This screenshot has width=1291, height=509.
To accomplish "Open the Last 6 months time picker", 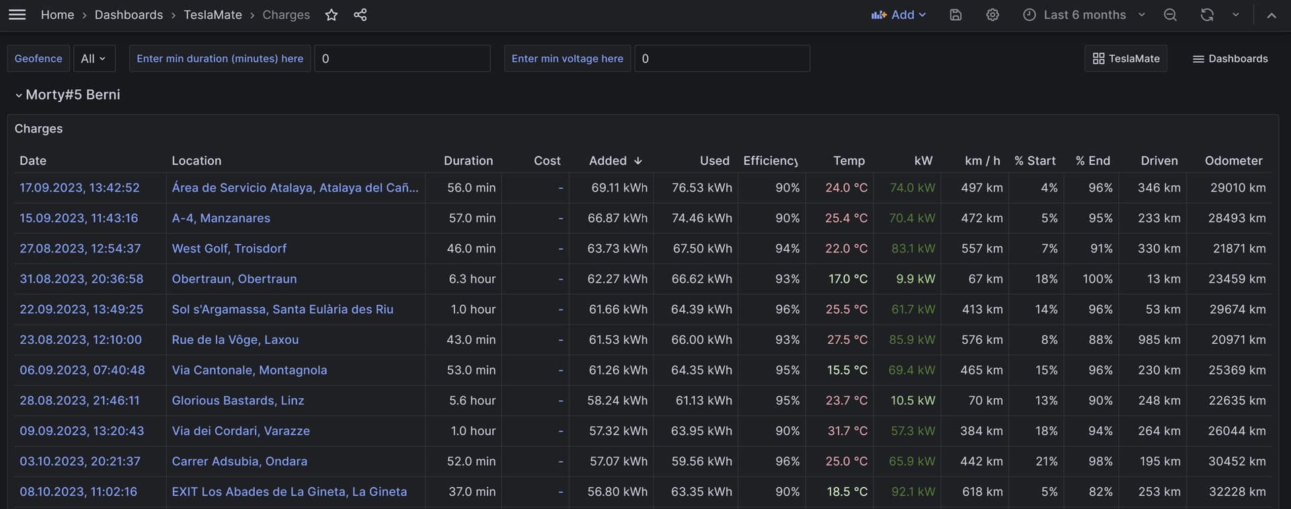I will point(1084,15).
